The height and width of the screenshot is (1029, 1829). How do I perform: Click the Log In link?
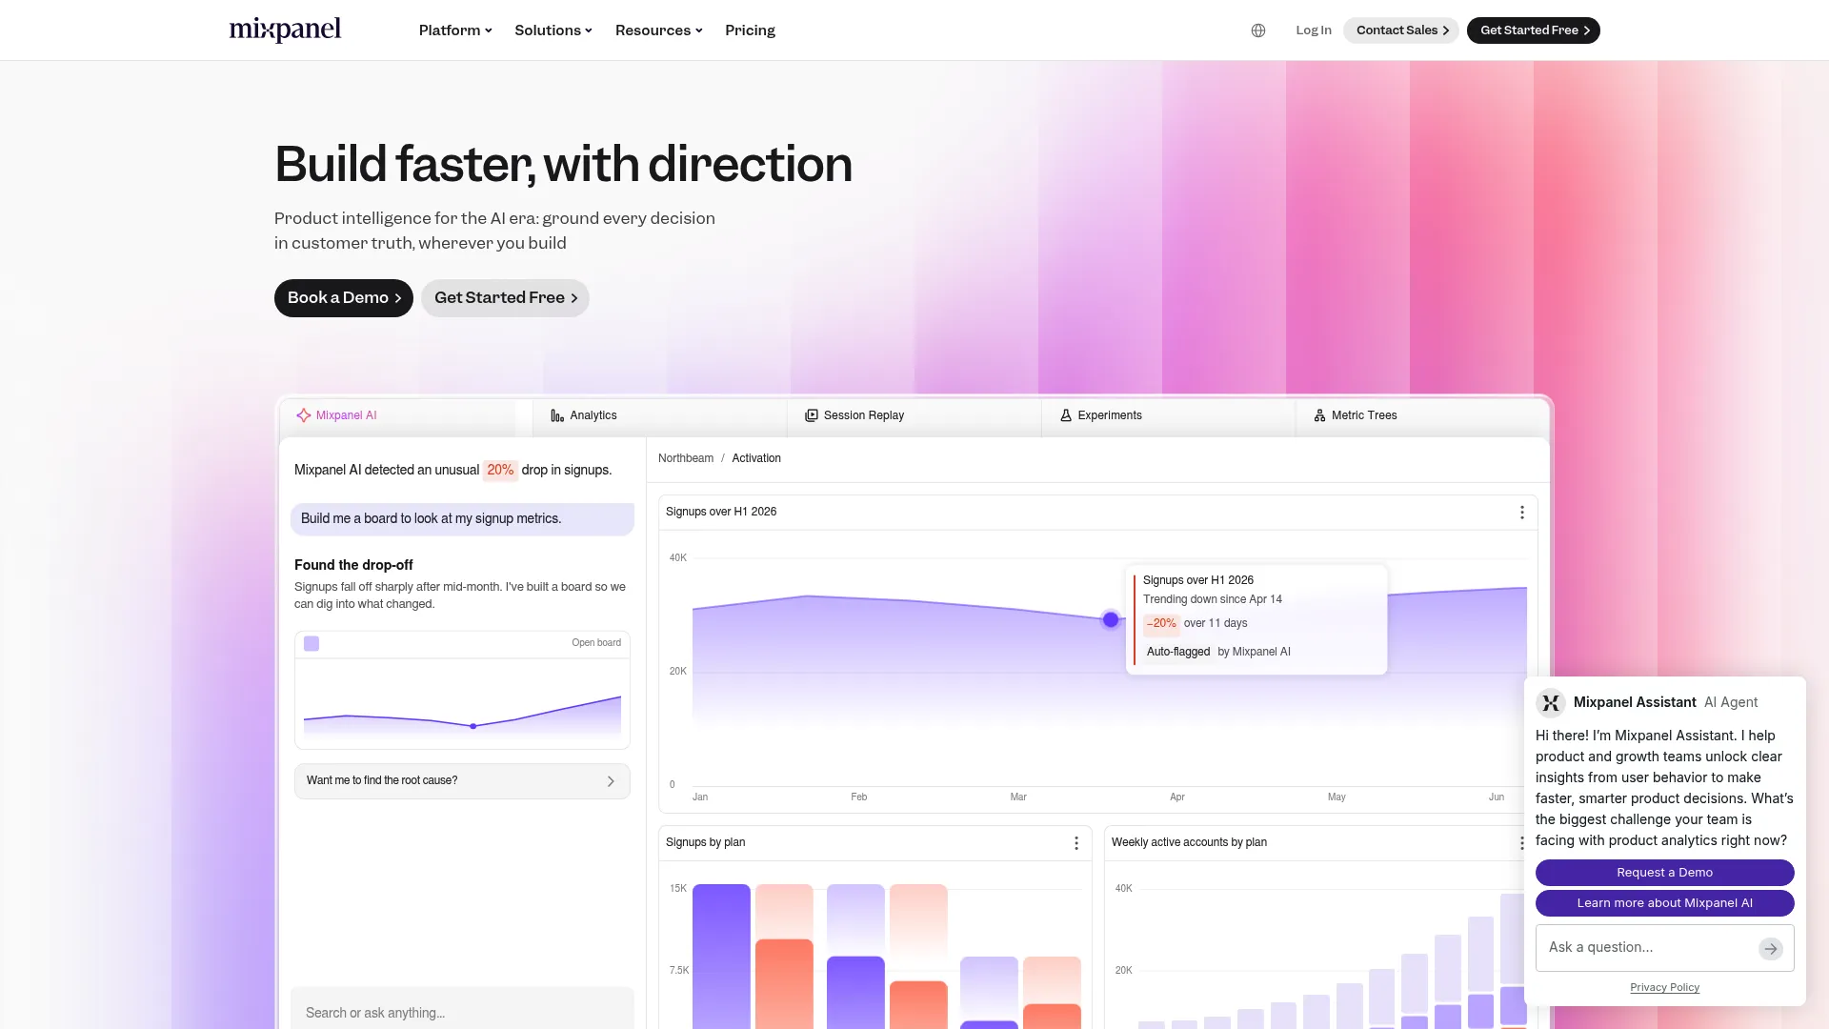click(x=1314, y=30)
